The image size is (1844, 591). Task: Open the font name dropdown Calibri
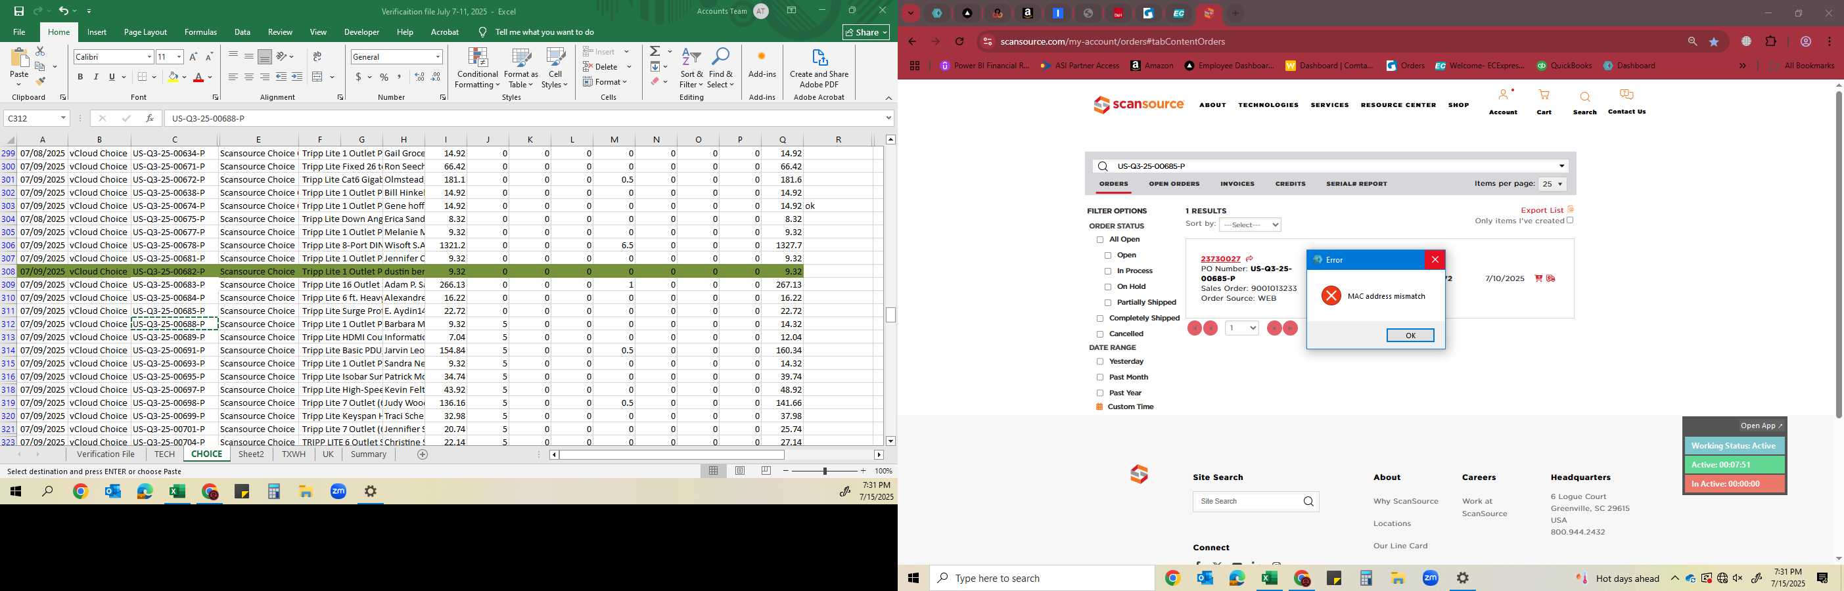(x=149, y=56)
